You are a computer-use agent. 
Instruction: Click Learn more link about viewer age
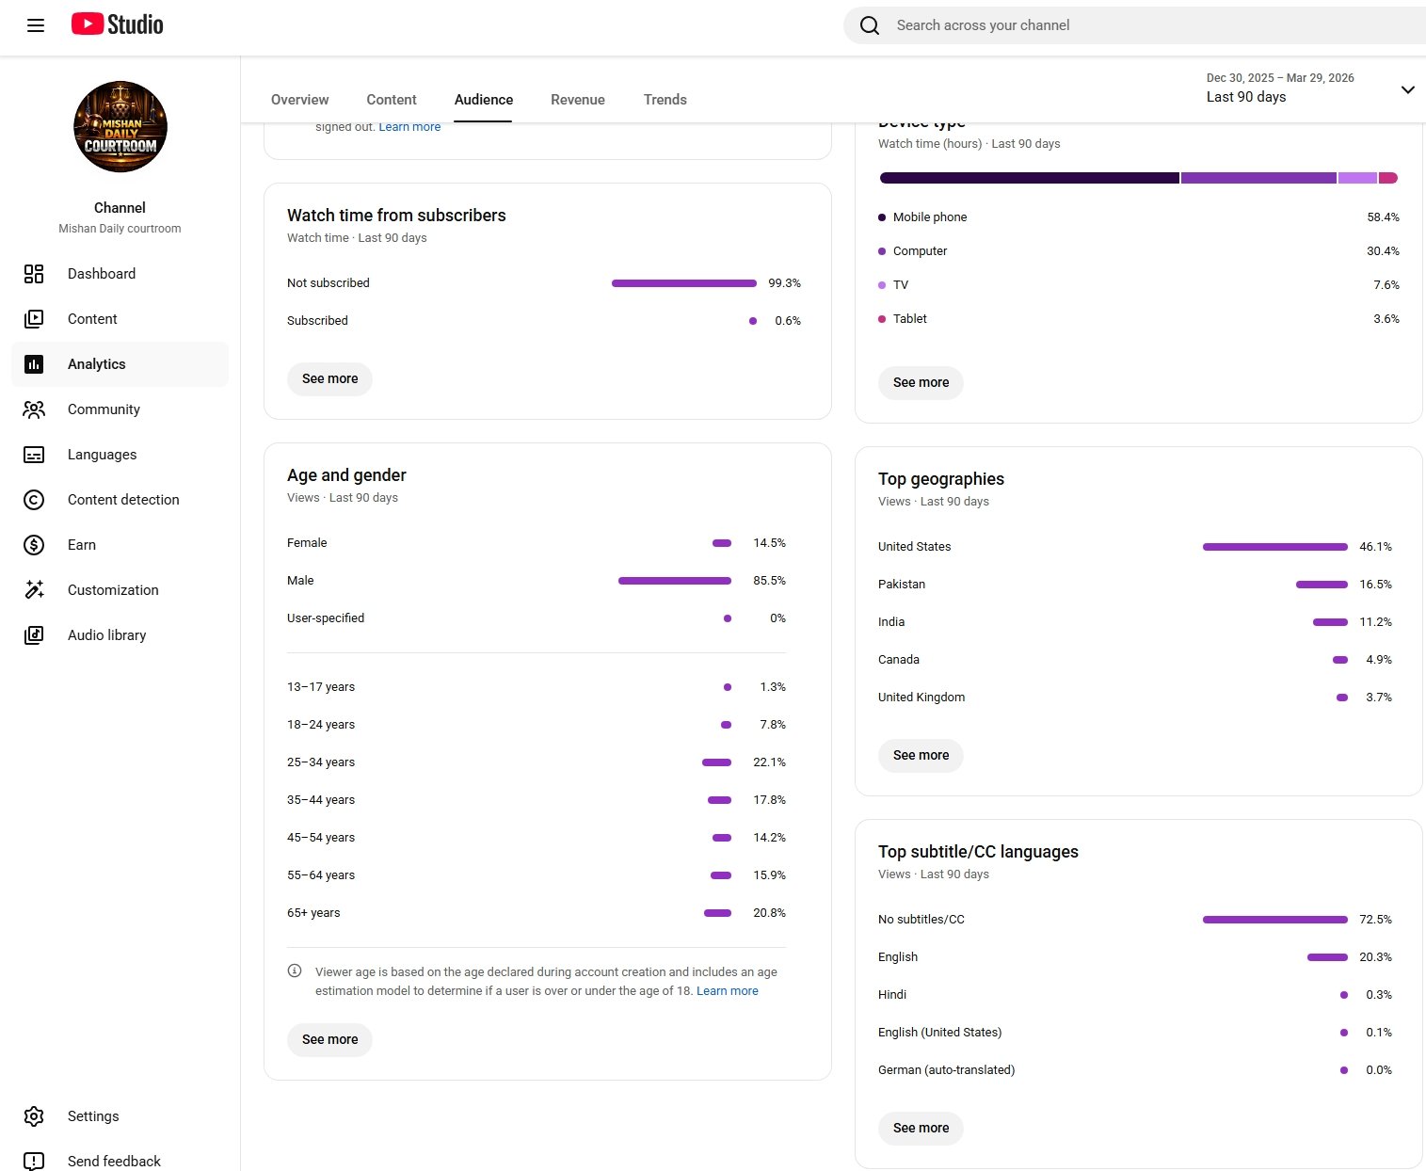(727, 991)
